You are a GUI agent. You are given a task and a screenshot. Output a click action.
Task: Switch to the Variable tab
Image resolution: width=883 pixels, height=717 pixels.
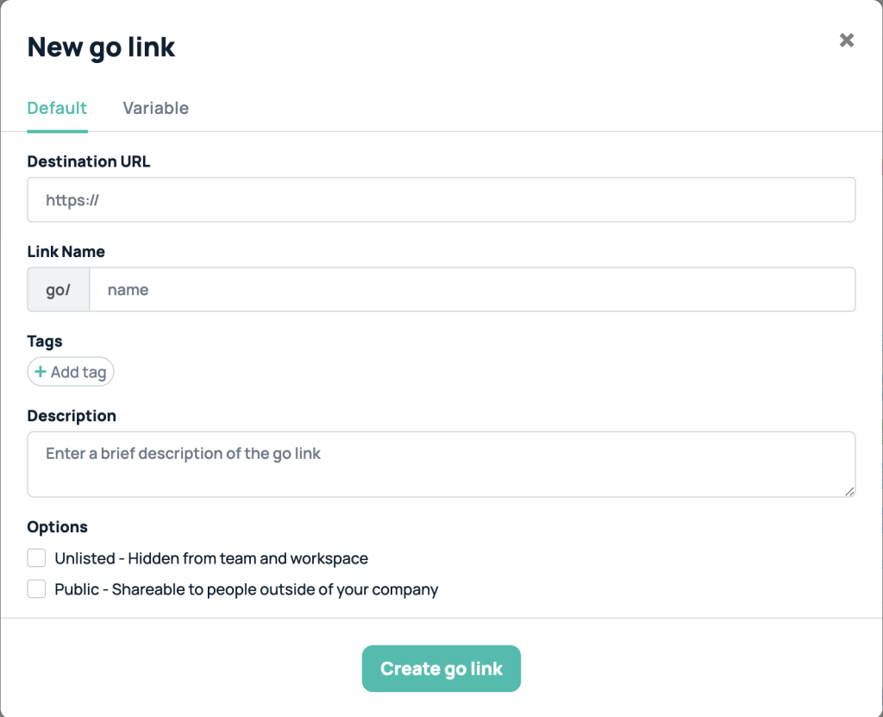point(155,108)
